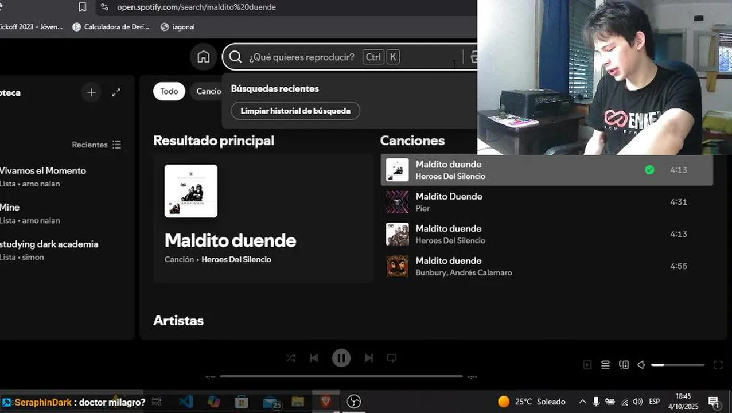Open the 'iagonal' bookmark

click(178, 26)
